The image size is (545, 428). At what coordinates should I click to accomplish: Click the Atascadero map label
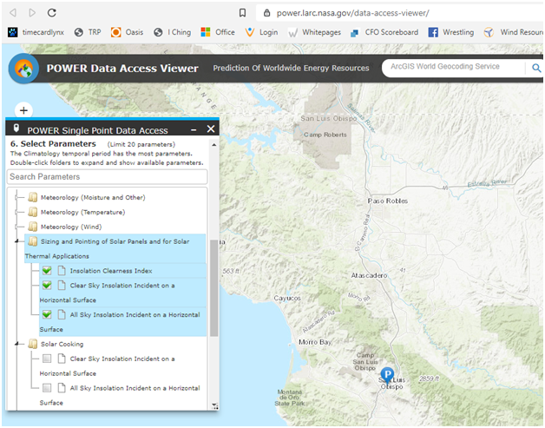tap(369, 275)
